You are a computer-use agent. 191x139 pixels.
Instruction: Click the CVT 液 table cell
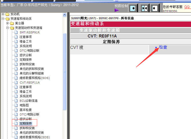pos(109,50)
